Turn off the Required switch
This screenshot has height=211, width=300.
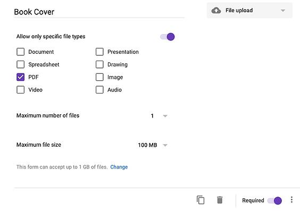point(274,200)
